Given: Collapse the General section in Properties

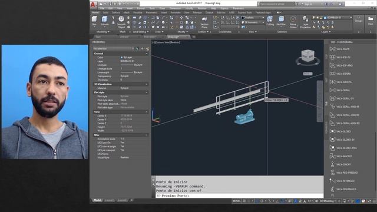Looking at the screenshot, I should [147, 54].
